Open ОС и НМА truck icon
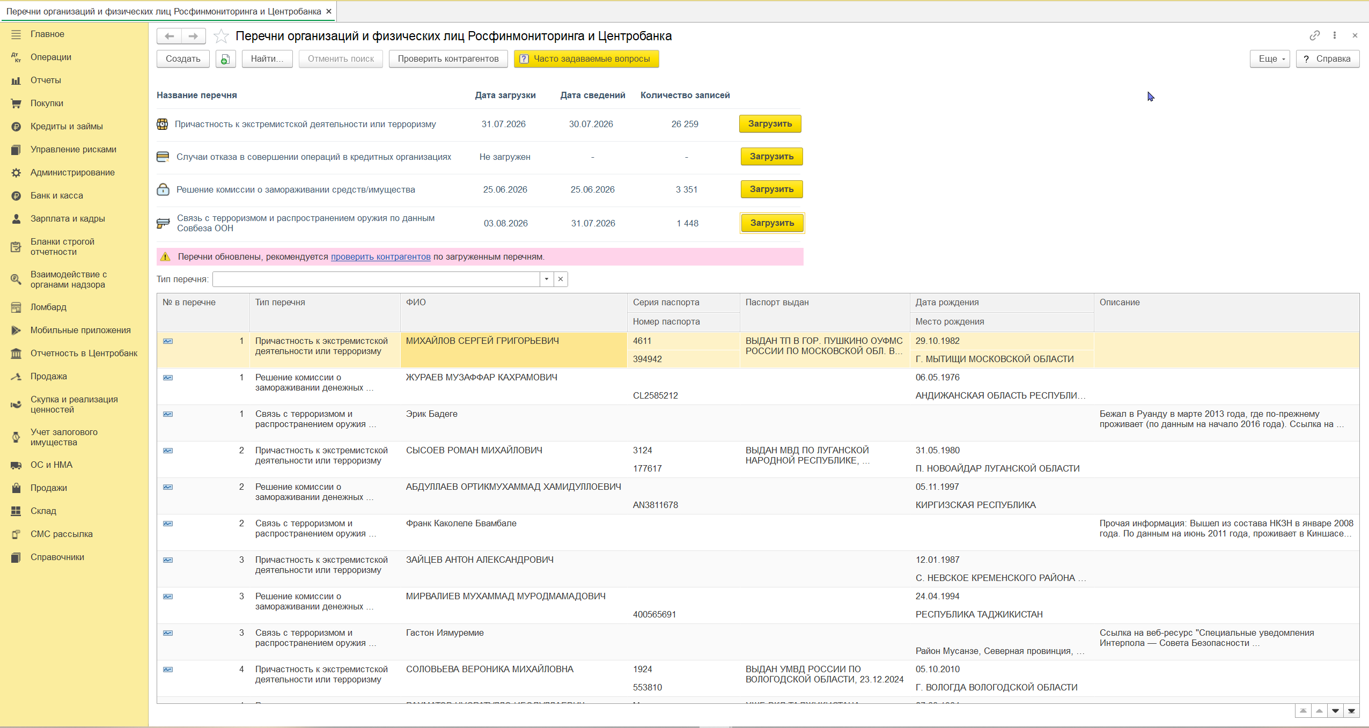1369x728 pixels. point(16,465)
